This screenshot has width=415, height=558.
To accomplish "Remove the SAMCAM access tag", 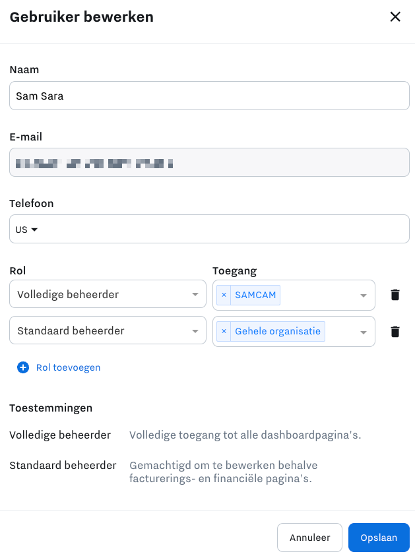I will (x=224, y=295).
